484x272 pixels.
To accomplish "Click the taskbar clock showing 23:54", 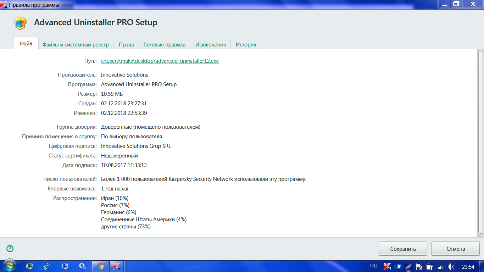I will [468, 266].
